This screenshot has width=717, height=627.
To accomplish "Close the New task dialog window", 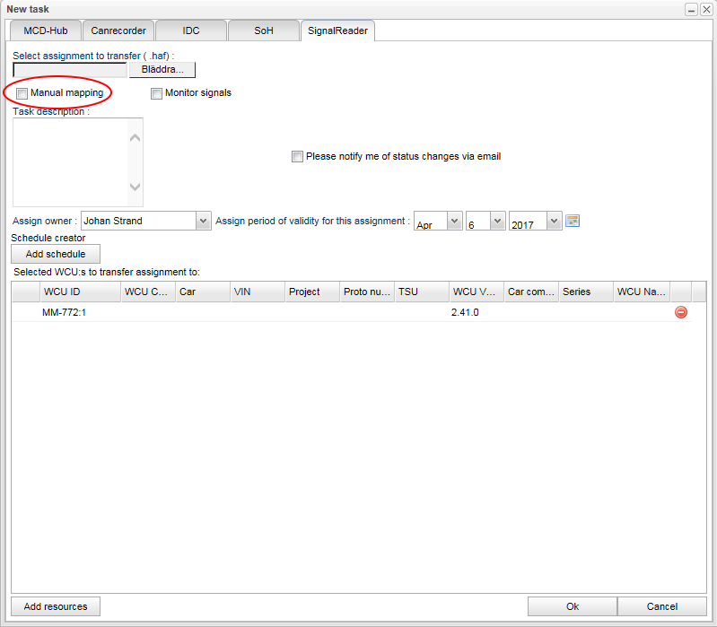I will coord(705,9).
